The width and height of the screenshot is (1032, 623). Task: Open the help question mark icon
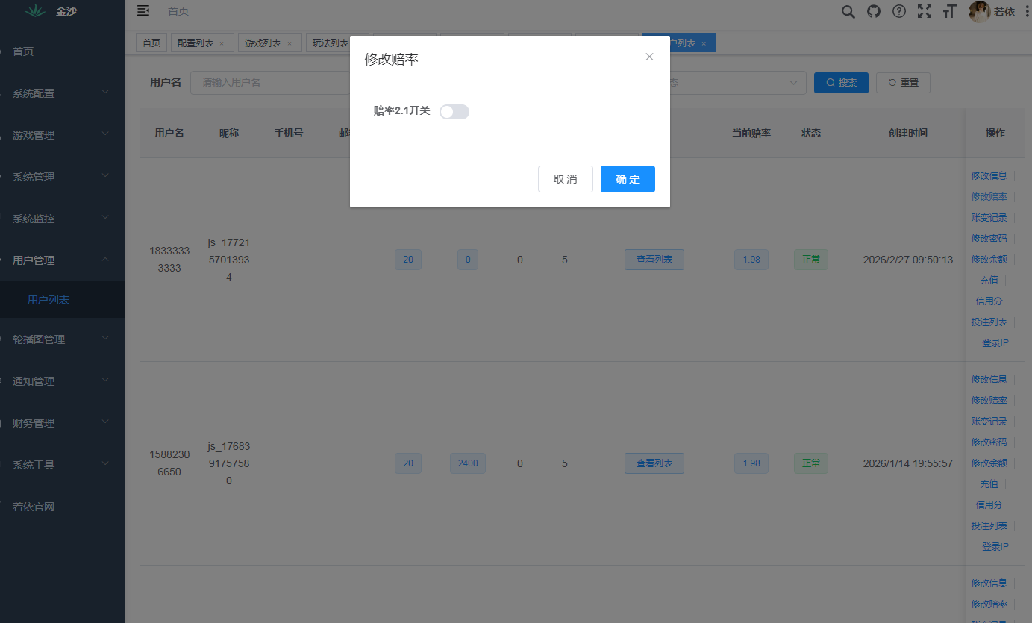(898, 11)
